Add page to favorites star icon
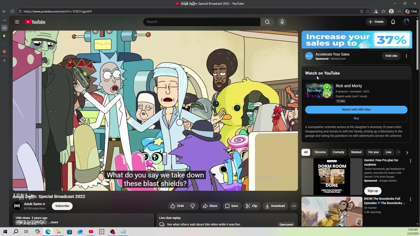This screenshot has width=420, height=236. tap(368, 11)
